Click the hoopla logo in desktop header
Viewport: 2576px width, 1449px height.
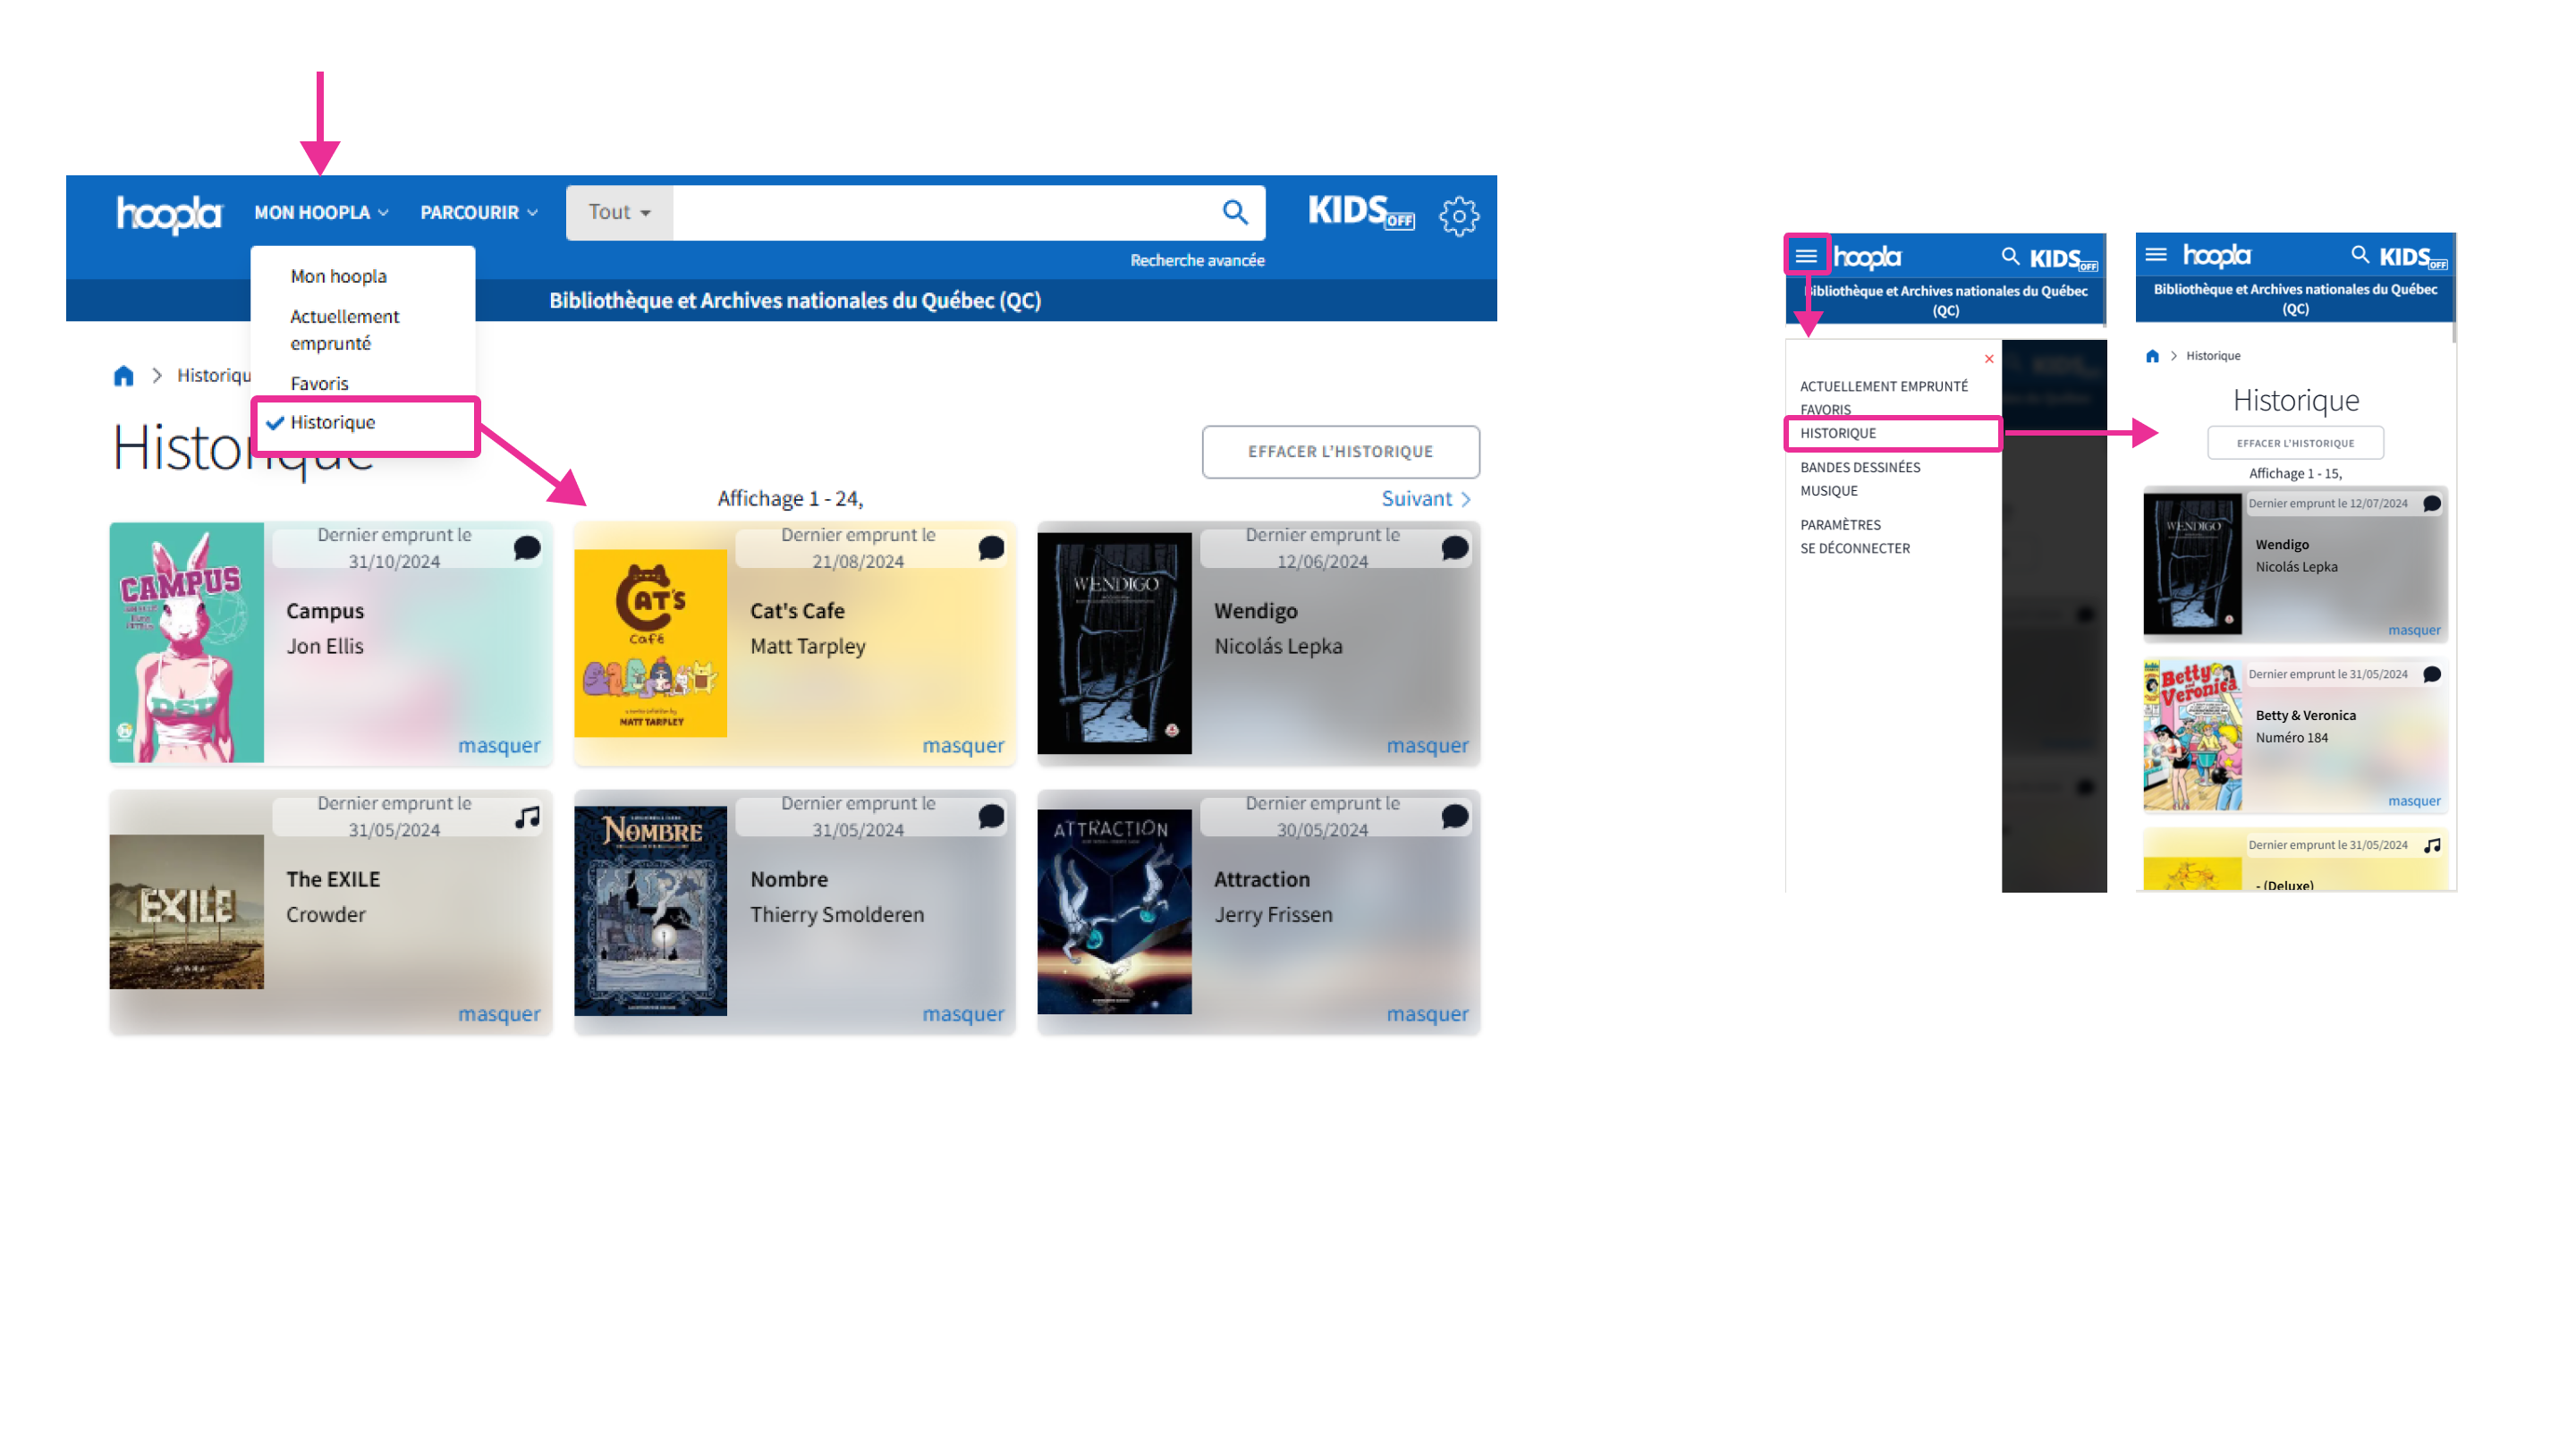click(x=169, y=213)
